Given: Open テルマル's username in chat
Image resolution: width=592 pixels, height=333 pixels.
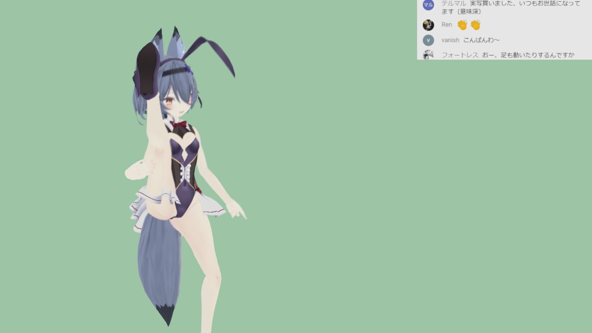Looking at the screenshot, I should [x=454, y=4].
